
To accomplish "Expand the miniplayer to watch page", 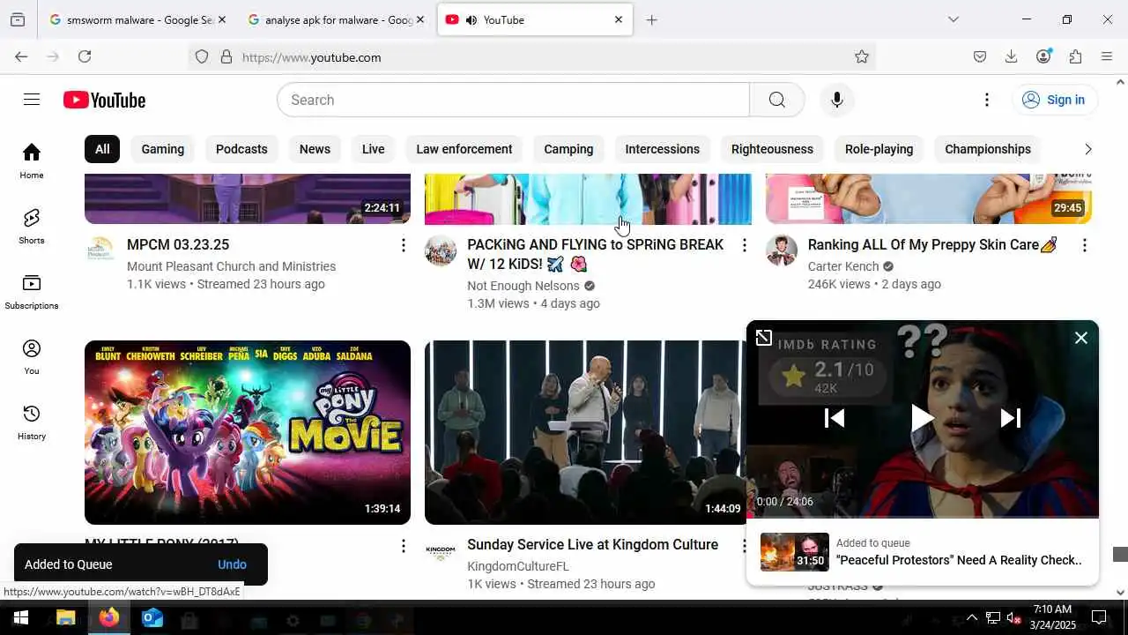I will 764,338.
